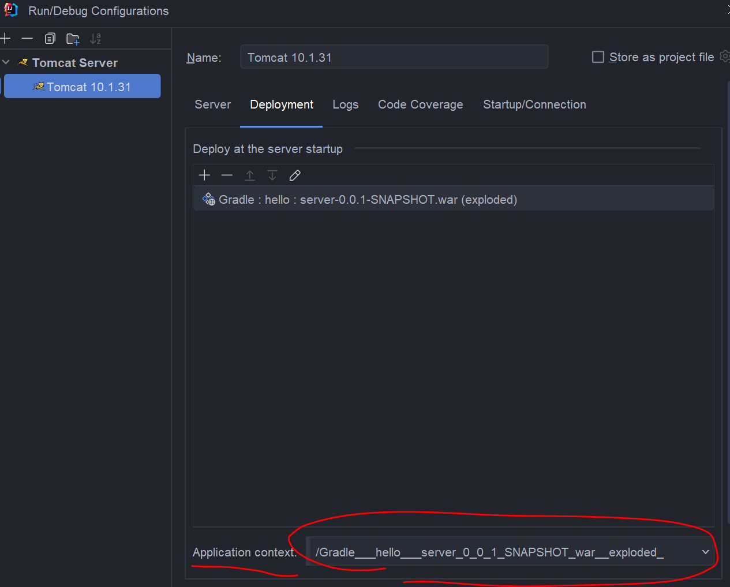Move the artifact down in the deploy list

point(272,175)
